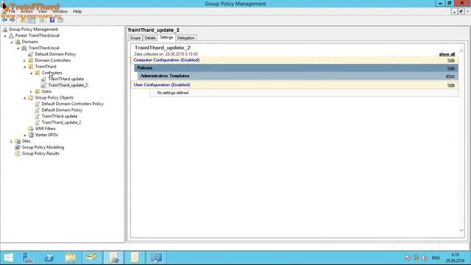Switch to the Details tab
Image resolution: width=471 pixels, height=265 pixels.
(150, 38)
